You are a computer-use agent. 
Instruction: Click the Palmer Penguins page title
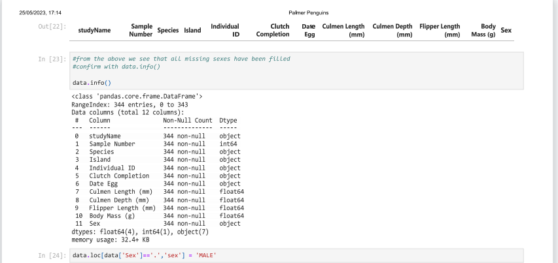(x=309, y=13)
